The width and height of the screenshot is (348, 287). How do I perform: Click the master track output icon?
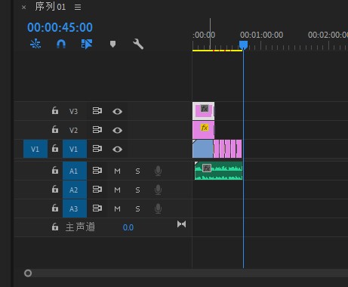(x=181, y=224)
